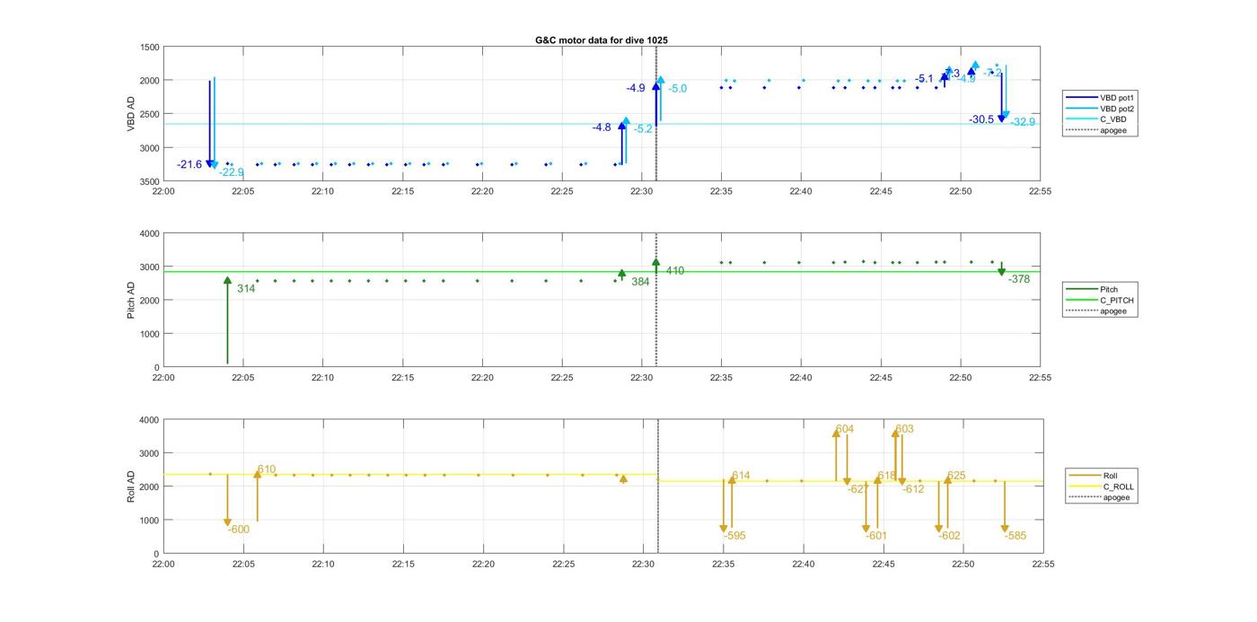Click the '384' pitch data label
Image resolution: width=1257 pixels, height=622 pixels.
(x=640, y=282)
